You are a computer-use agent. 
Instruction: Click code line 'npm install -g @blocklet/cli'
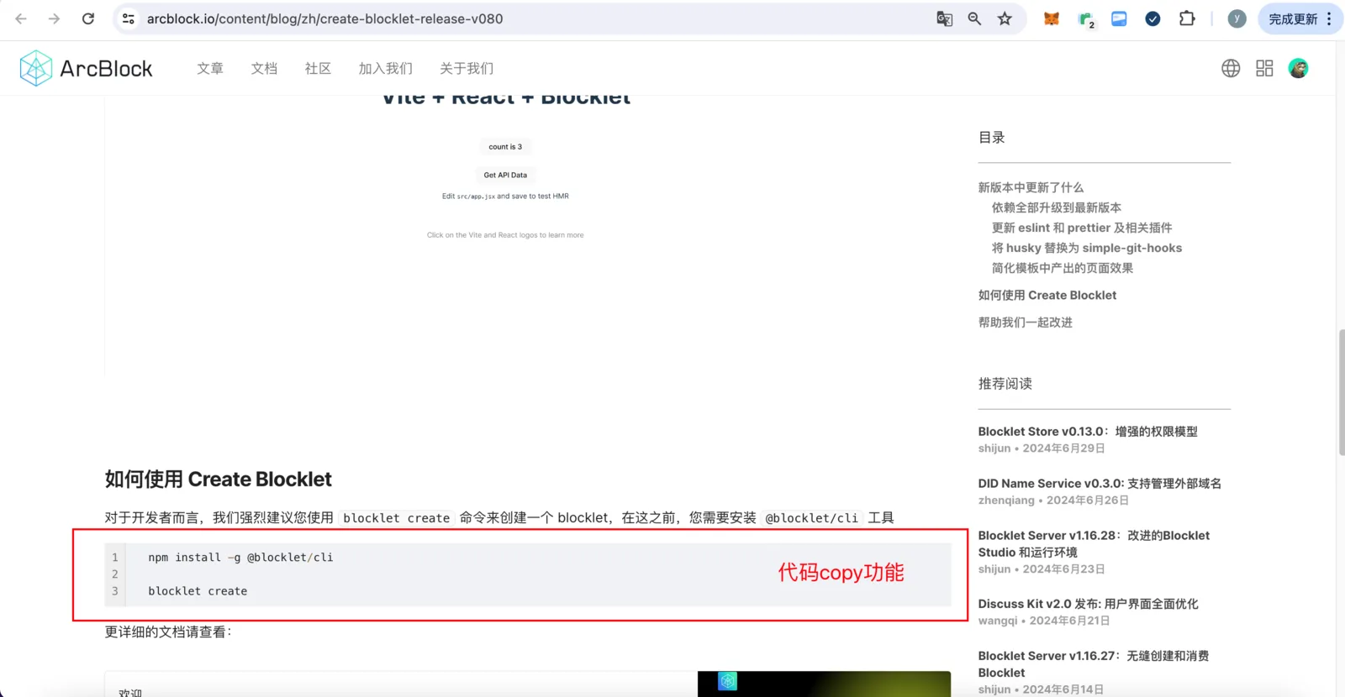pyautogui.click(x=240, y=558)
